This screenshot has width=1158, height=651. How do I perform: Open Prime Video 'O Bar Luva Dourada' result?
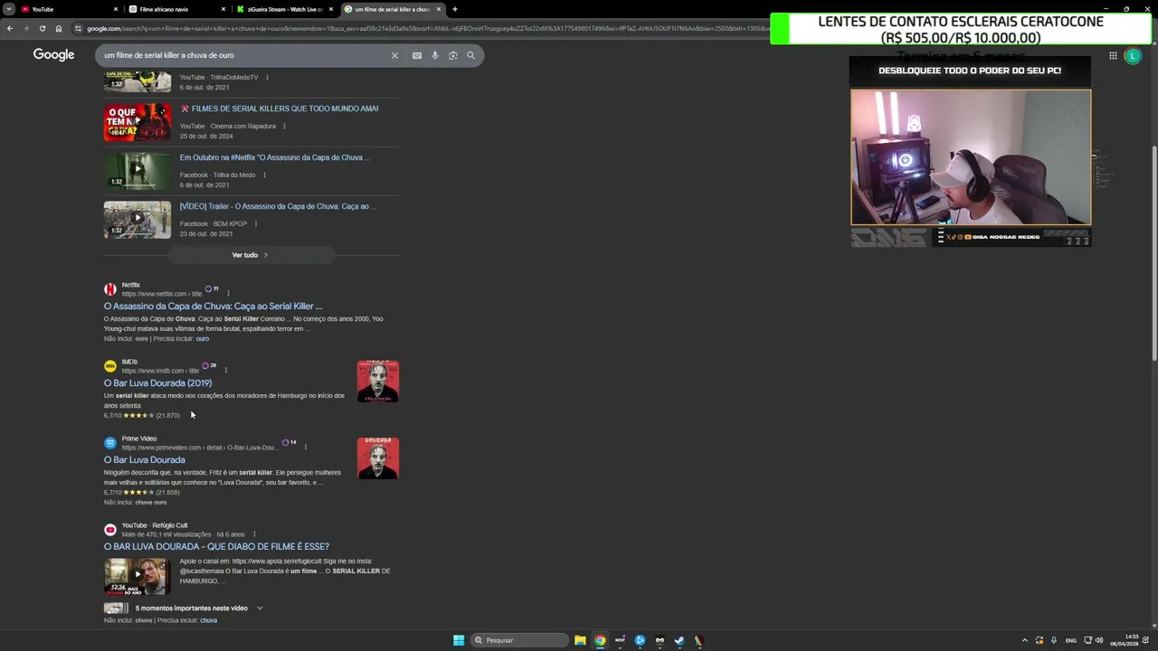tap(144, 460)
